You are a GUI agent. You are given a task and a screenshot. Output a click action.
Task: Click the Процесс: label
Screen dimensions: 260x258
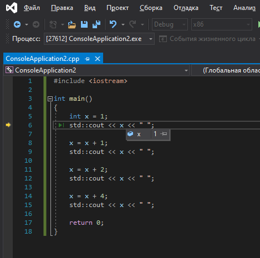(x=26, y=39)
